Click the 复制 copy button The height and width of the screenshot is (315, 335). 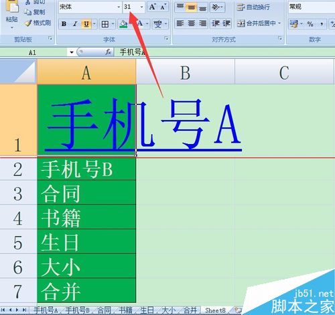click(35, 12)
